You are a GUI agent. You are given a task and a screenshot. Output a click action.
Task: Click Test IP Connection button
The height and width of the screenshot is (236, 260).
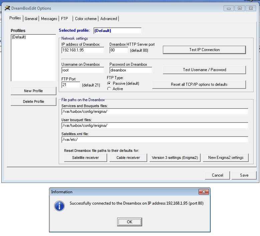coord(204,50)
